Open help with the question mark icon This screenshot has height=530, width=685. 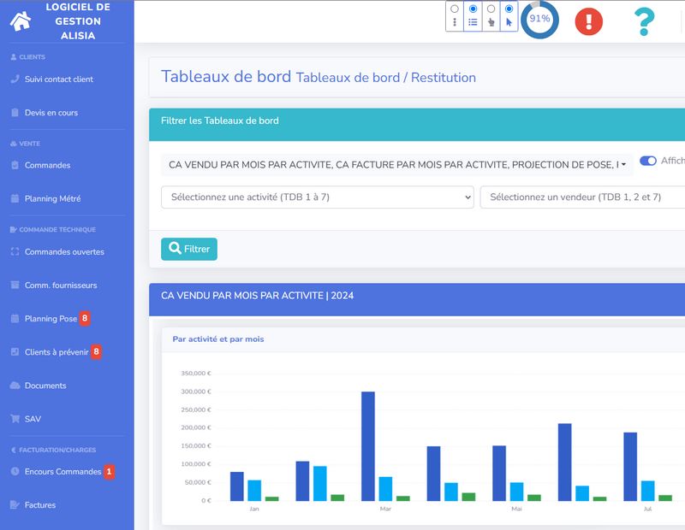(x=644, y=21)
